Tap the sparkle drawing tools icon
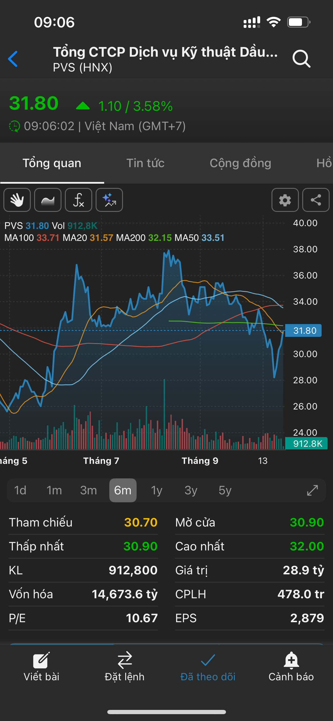Screen dimensions: 333x721 coord(109,200)
